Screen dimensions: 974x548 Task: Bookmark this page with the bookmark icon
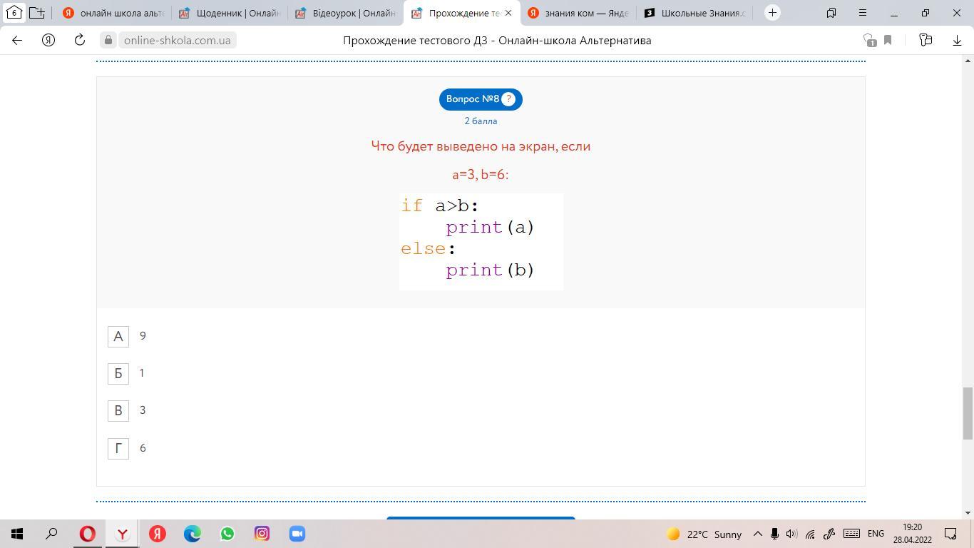pyautogui.click(x=888, y=41)
